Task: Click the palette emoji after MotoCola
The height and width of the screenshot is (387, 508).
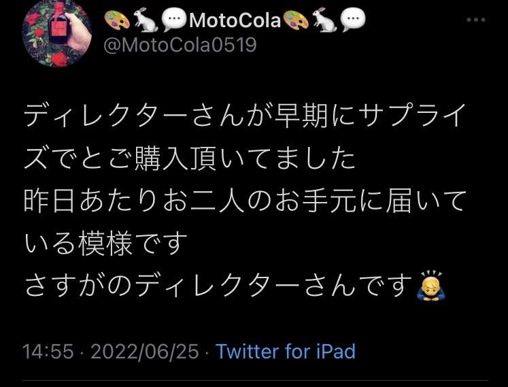Action: pos(295,20)
